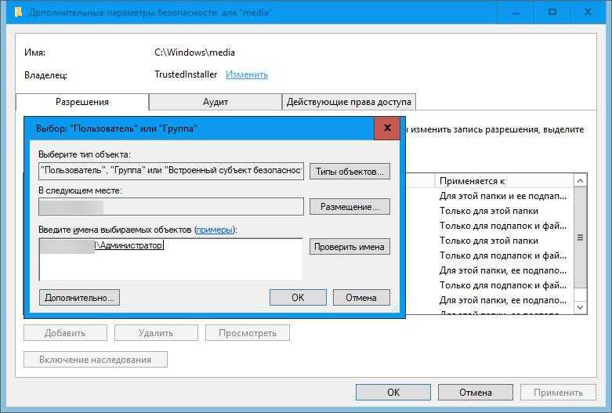Click the Добавить button

(x=65, y=333)
